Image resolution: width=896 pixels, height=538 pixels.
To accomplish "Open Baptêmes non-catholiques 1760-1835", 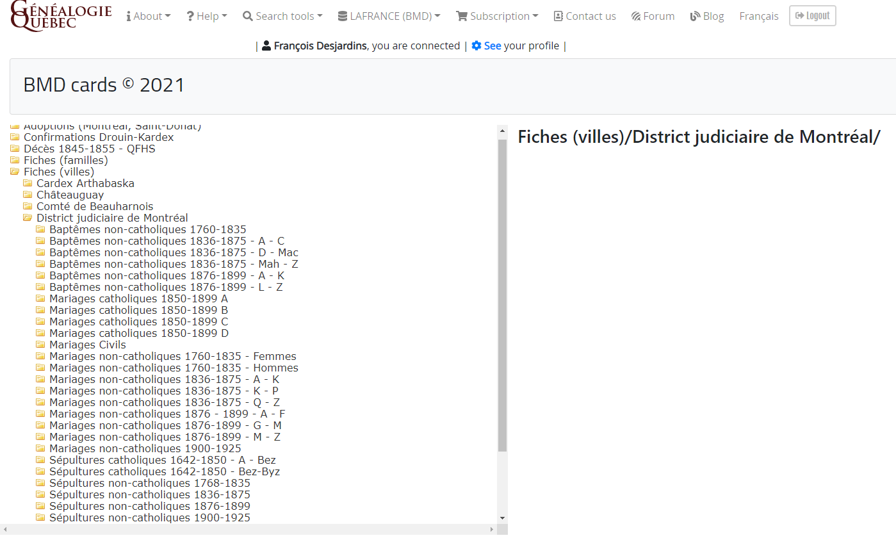I will click(148, 229).
